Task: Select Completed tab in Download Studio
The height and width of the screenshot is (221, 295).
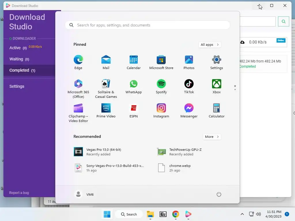Action: click(x=29, y=70)
